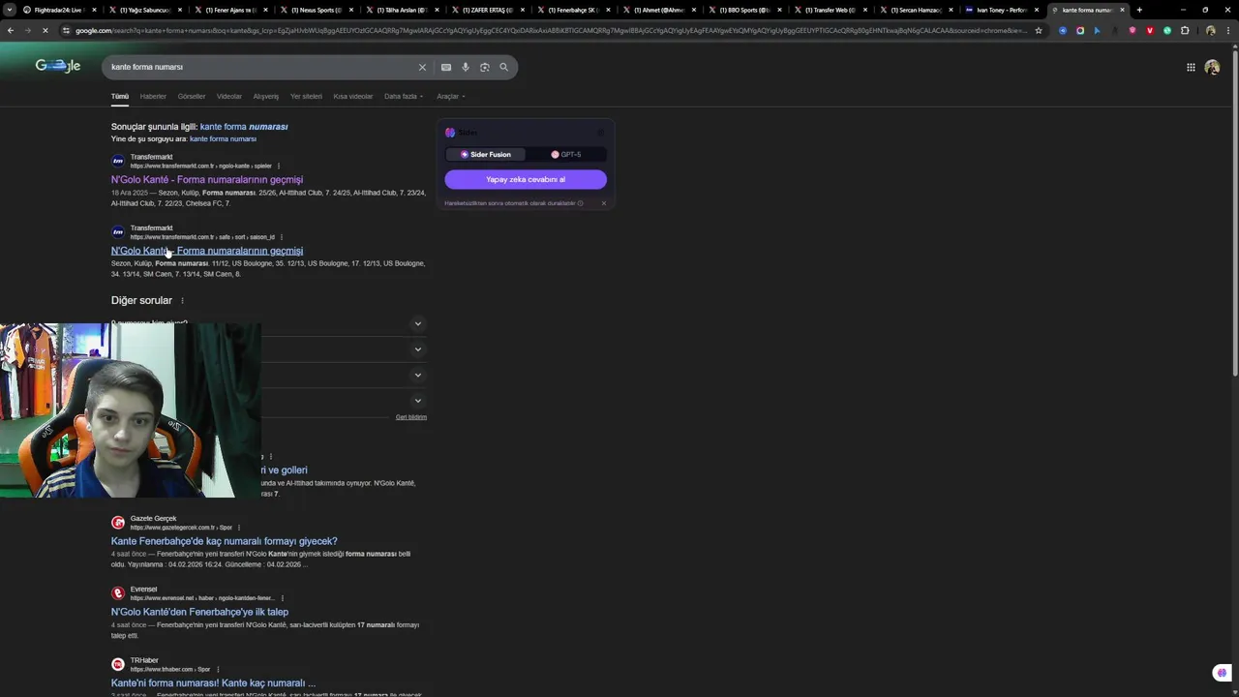The height and width of the screenshot is (697, 1239).
Task: Select GPT-5 model option
Action: point(566,154)
